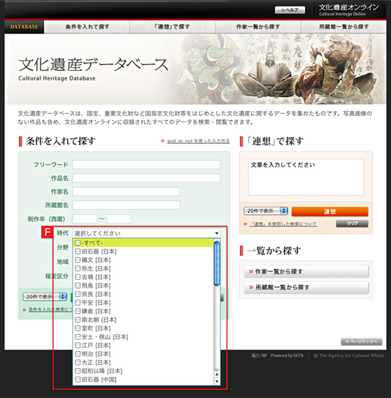Click the クリア button
391x398 pixels.
(x=352, y=224)
